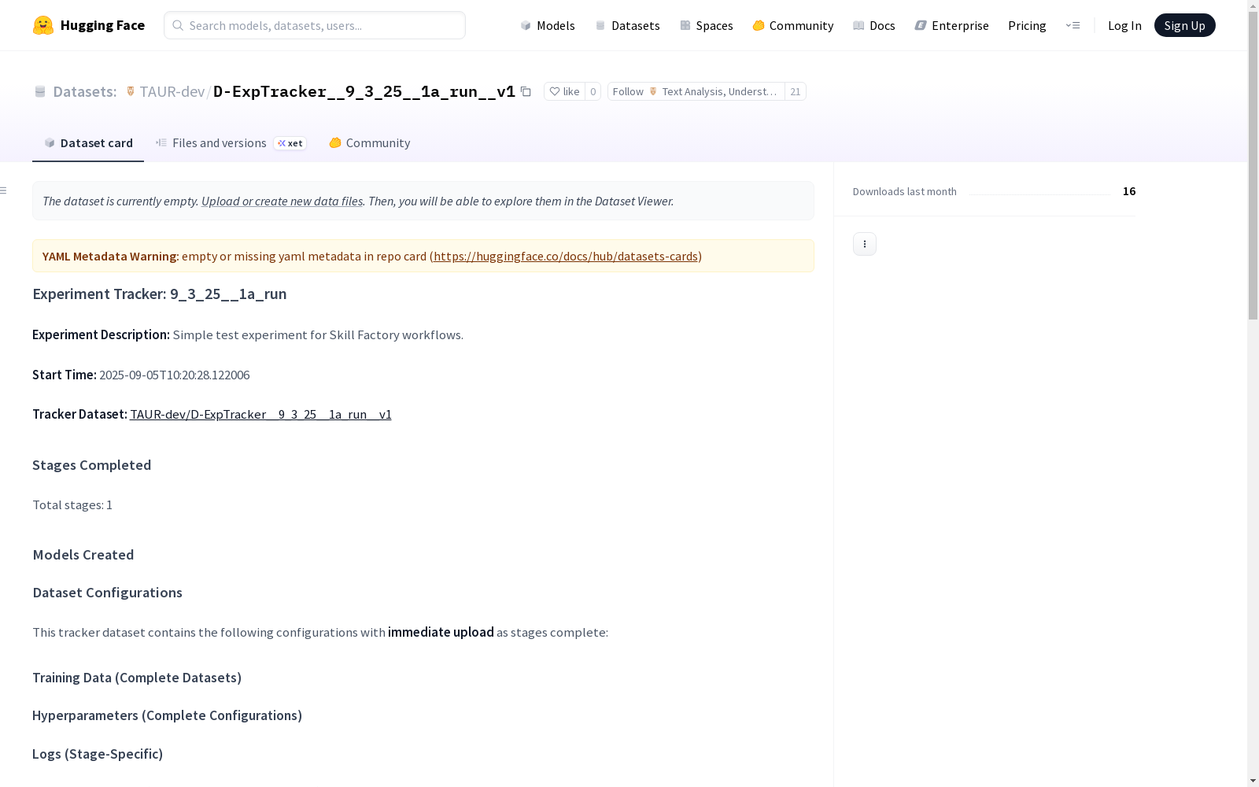Open Spaces from the top navigation

pyautogui.click(x=707, y=25)
